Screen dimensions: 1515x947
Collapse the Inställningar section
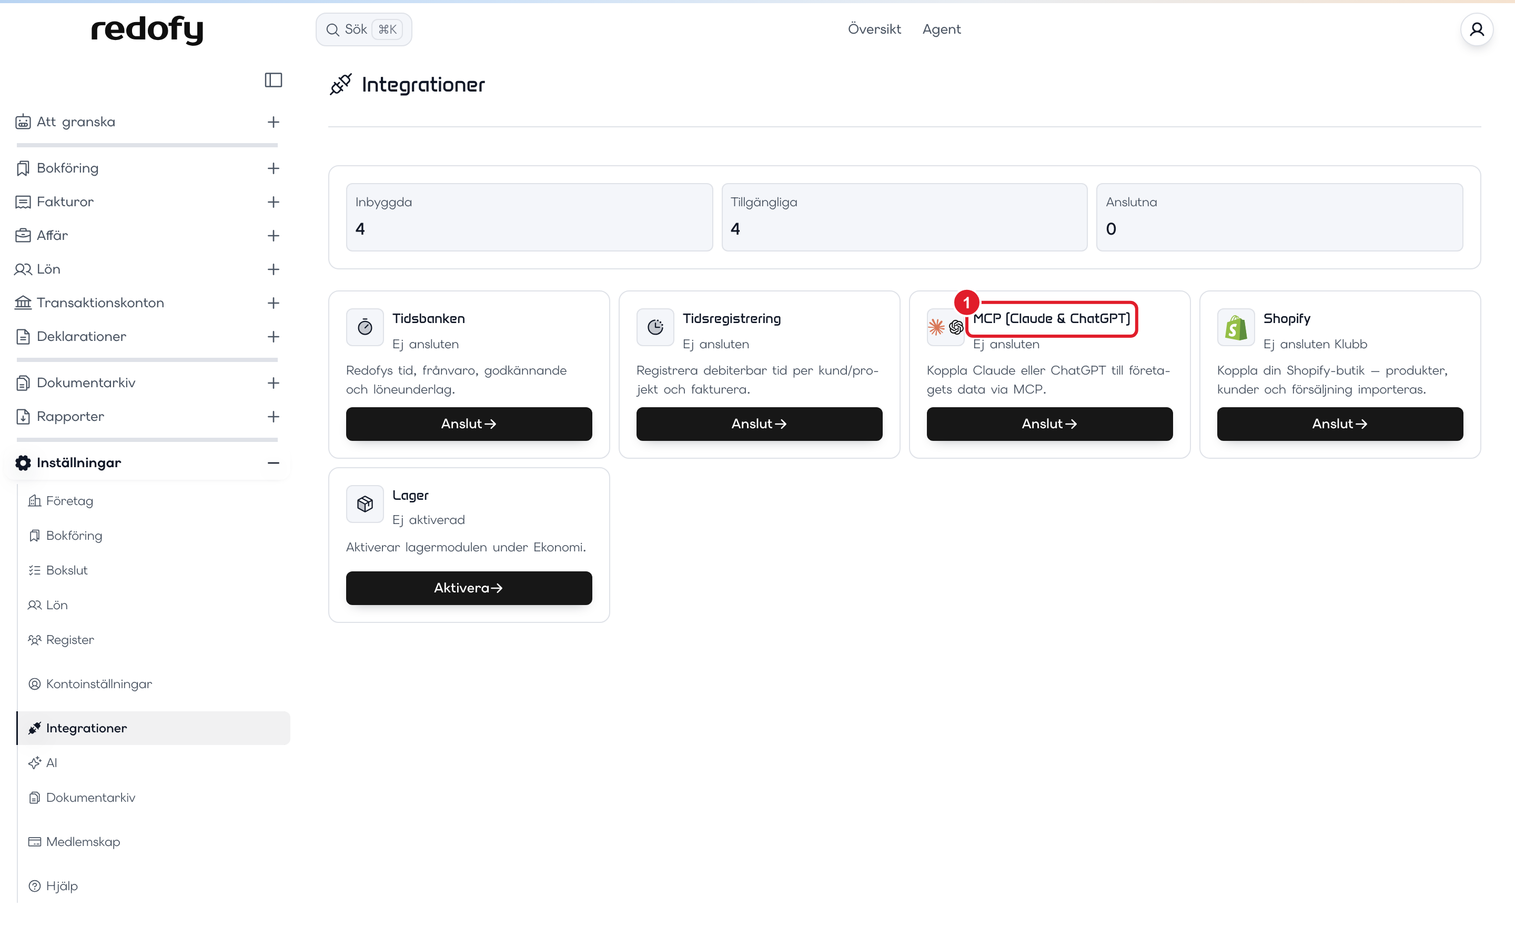point(273,463)
